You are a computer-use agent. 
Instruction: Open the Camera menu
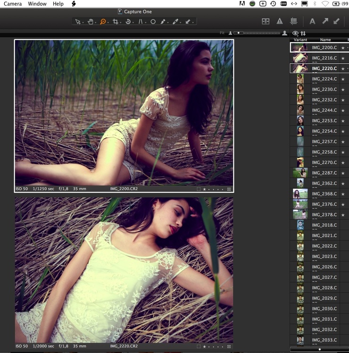tap(13, 4)
